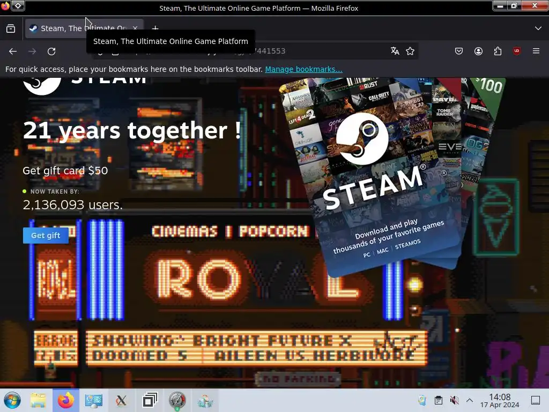Click the first system tray icon, left of the clipboard

tap(422, 400)
